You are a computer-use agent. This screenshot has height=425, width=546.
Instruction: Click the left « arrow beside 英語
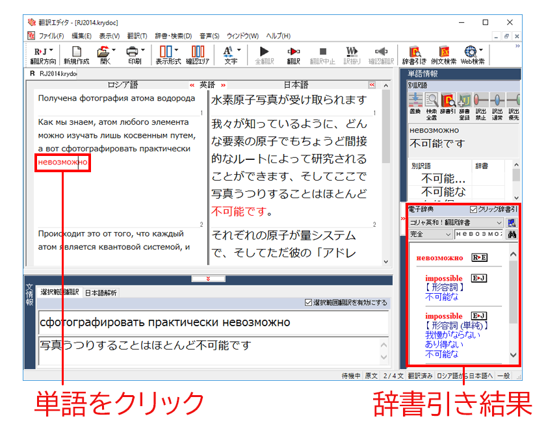192,85
